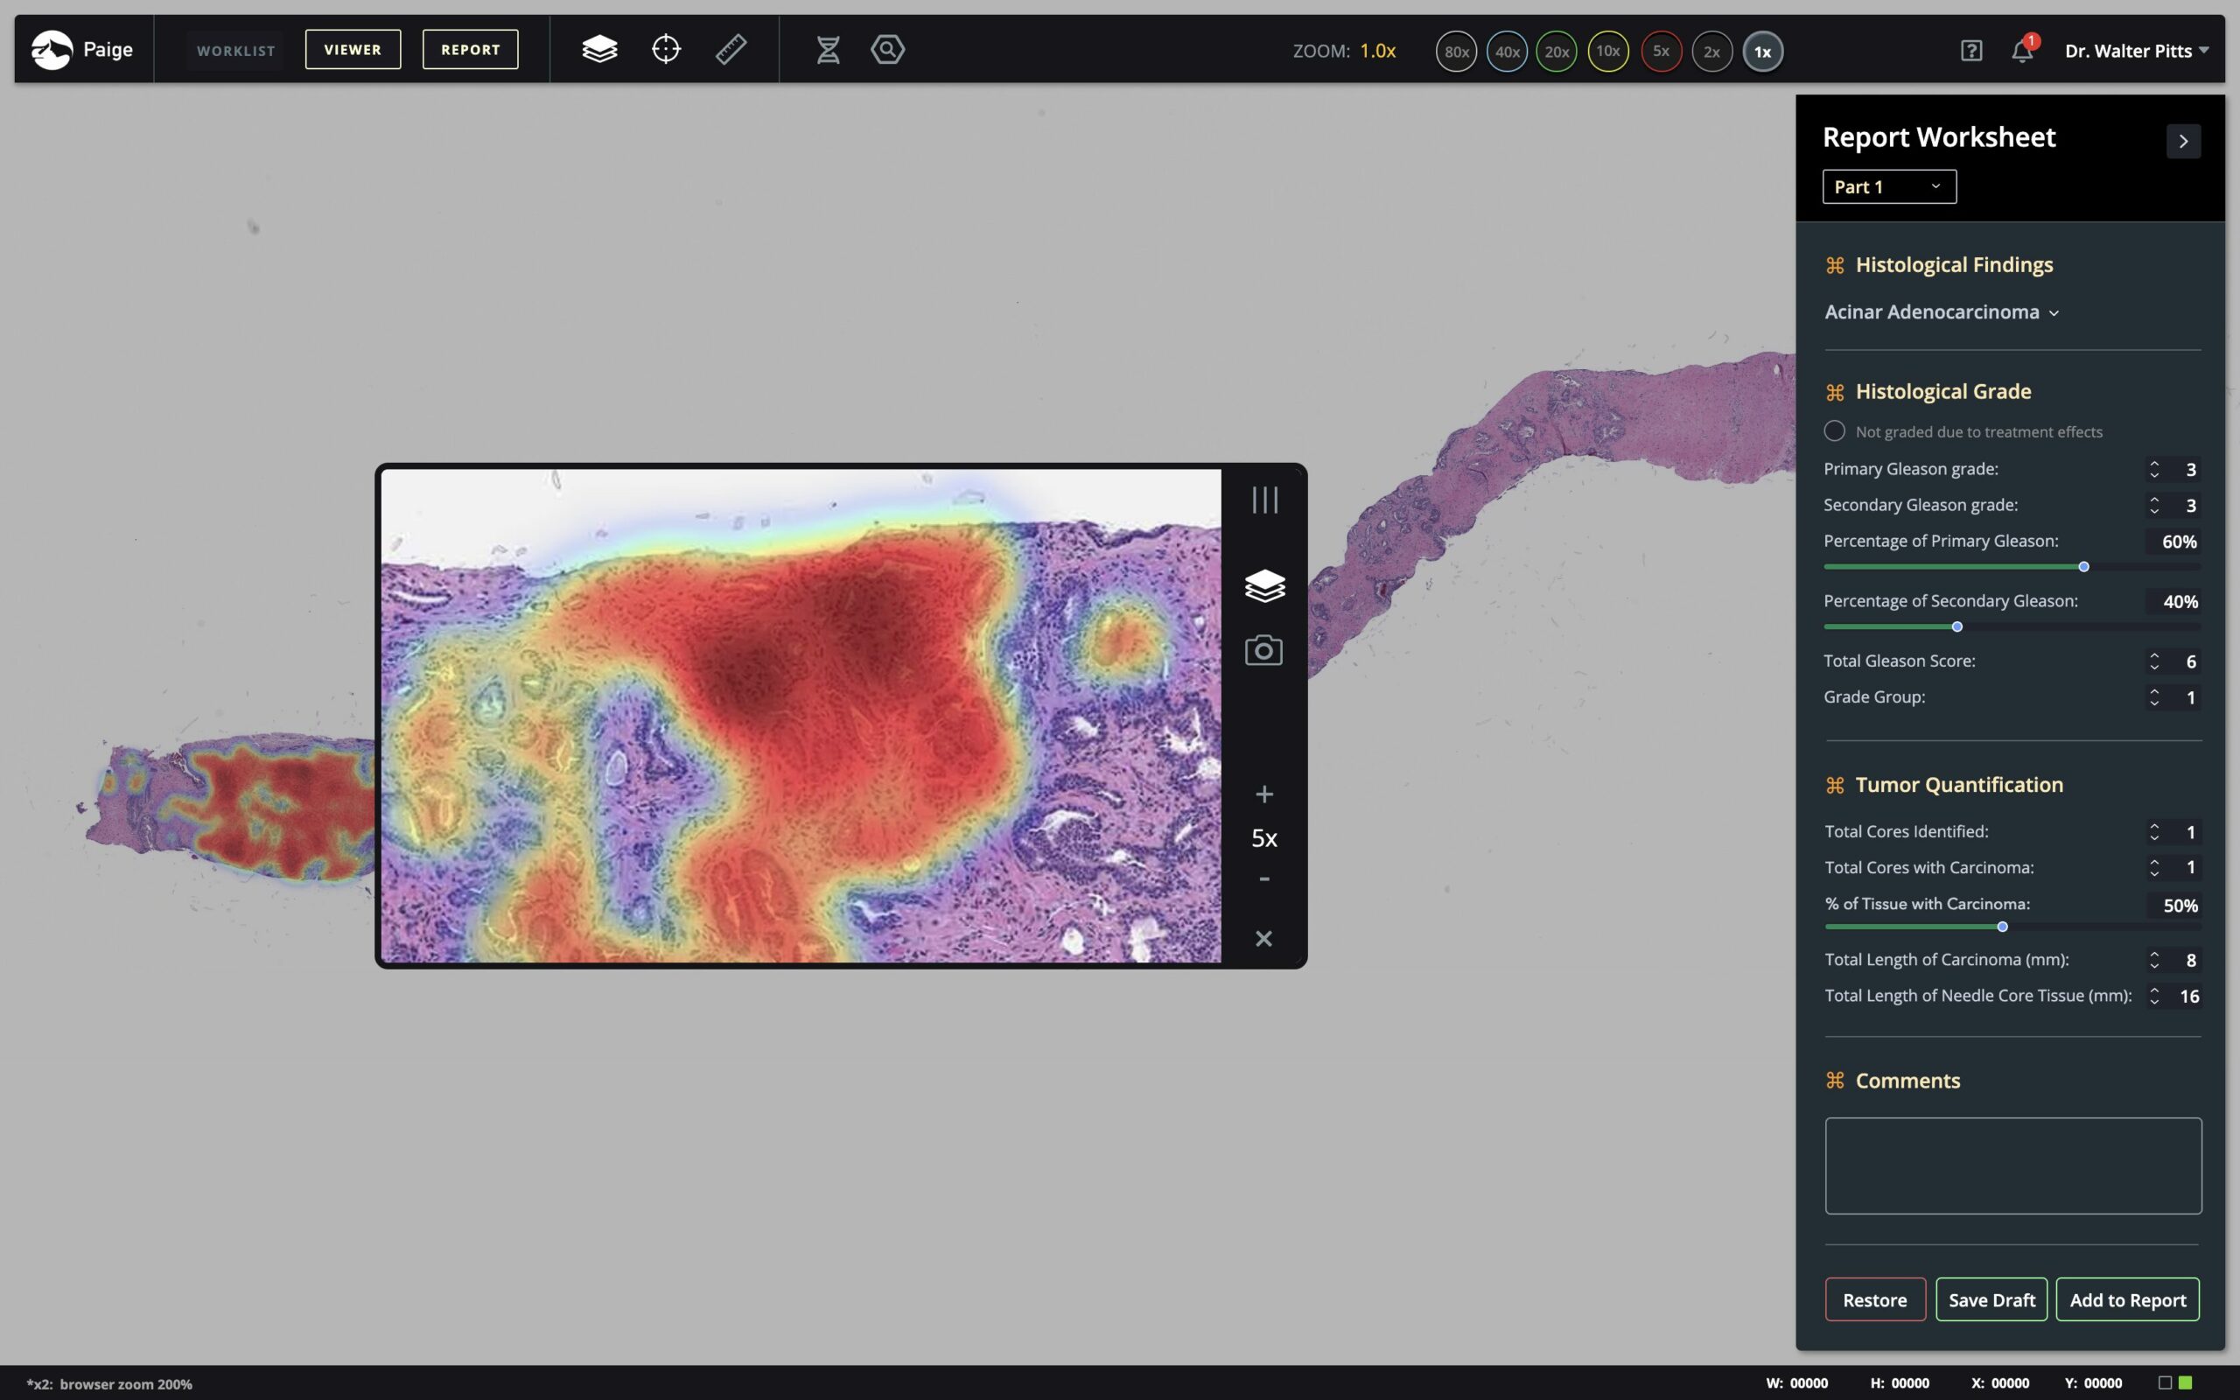Viewport: 2240px width, 1400px height.
Task: Save the worksheet as a draft
Action: pos(1990,1299)
